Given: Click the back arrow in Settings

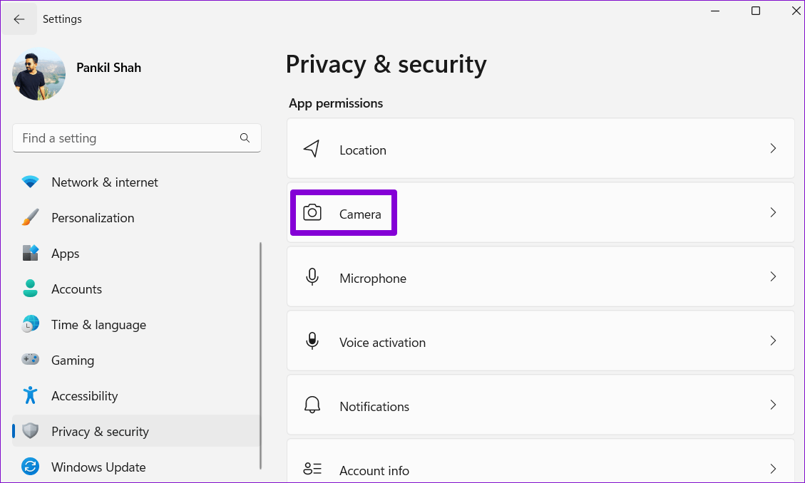Looking at the screenshot, I should coord(19,19).
